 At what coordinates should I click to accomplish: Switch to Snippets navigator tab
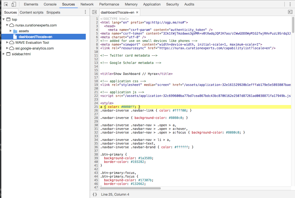(x=53, y=12)
